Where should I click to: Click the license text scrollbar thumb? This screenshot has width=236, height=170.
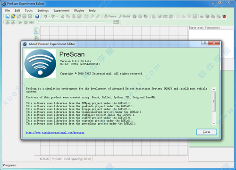click(214, 102)
